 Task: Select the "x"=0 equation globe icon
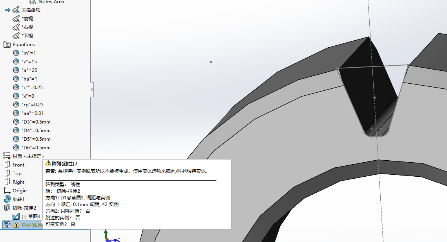click(x=16, y=96)
